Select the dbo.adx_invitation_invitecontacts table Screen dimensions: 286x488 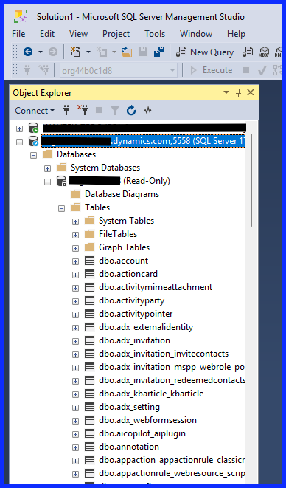point(164,354)
